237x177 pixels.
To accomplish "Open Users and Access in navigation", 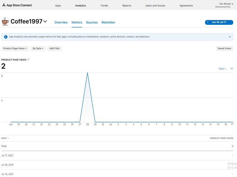I will pos(155,6).
